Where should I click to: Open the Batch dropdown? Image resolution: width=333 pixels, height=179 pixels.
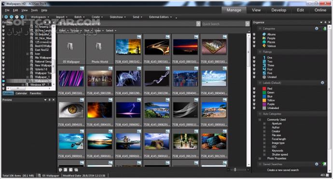(79, 17)
